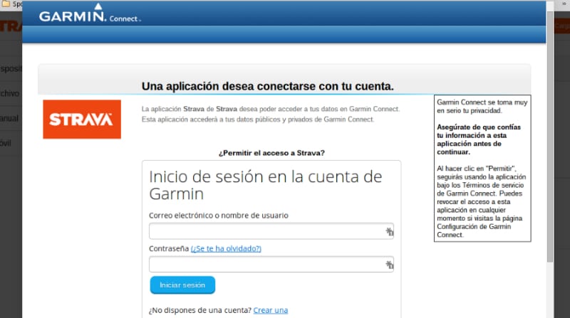Viewport: 570px width, 318px height.
Task: Click the Garmin Connect logo
Action: pos(89,16)
